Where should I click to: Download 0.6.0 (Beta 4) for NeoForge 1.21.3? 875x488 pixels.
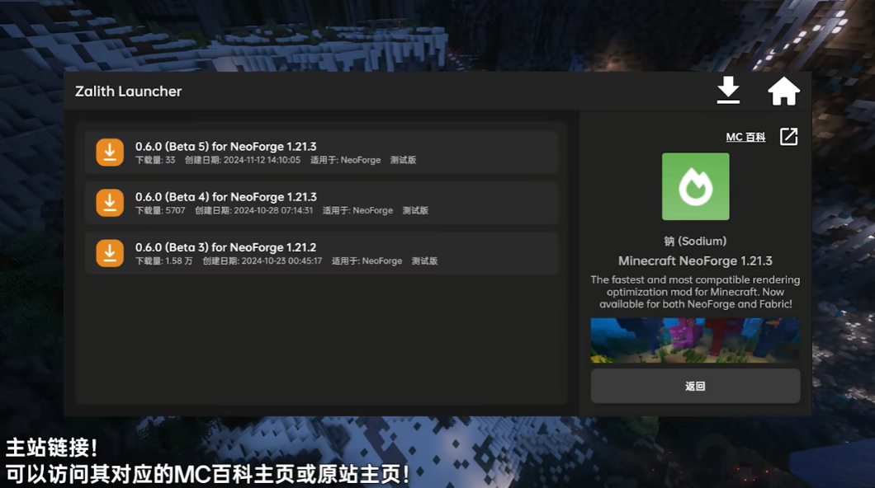(110, 203)
